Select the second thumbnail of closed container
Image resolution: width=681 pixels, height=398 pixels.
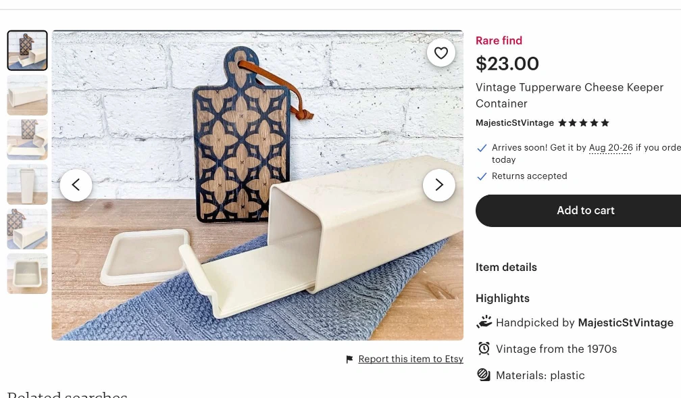[28, 95]
